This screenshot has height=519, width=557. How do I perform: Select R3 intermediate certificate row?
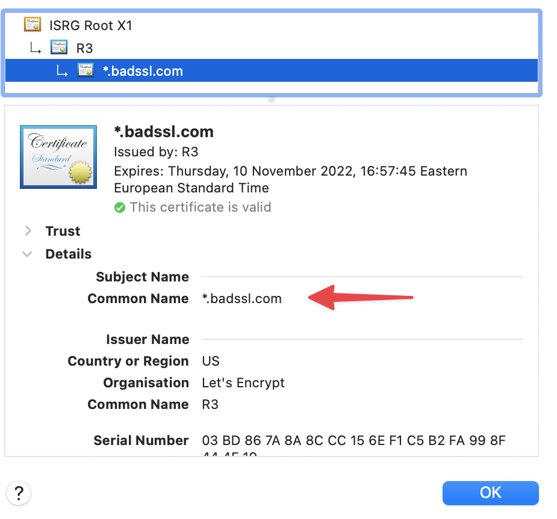272,48
